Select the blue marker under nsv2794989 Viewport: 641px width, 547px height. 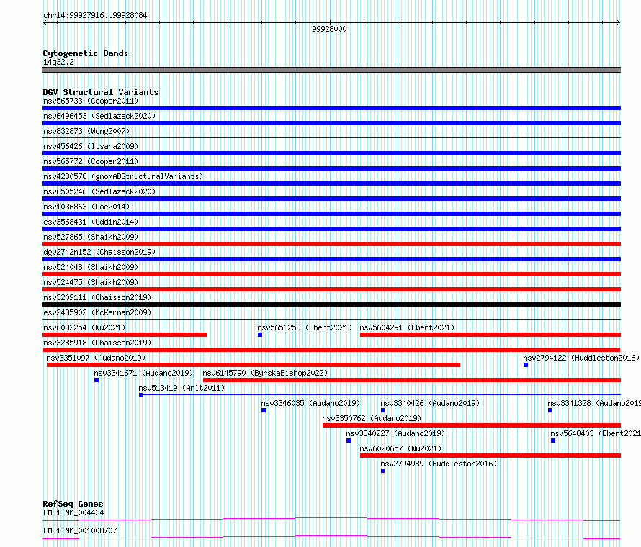(382, 471)
